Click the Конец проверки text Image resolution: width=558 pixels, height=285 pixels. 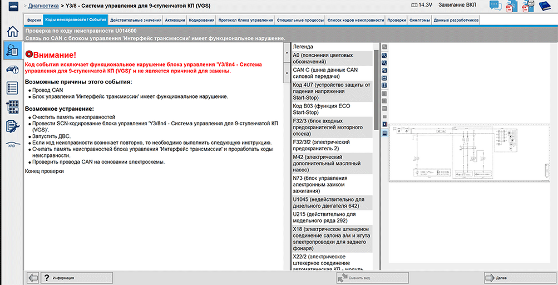pos(45,171)
